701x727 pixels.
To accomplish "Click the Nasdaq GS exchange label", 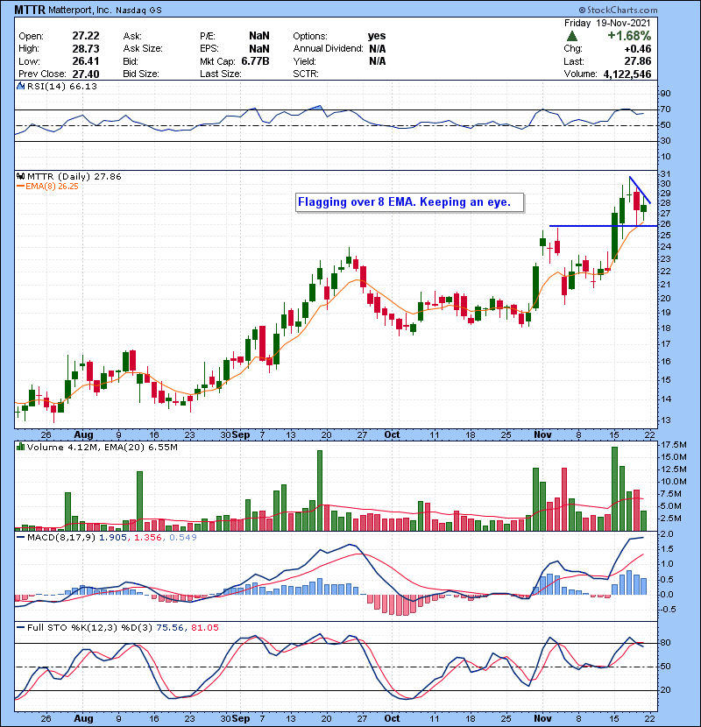I will (x=138, y=11).
